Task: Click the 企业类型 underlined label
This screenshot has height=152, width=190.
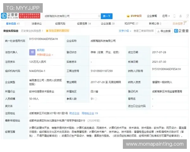Action: tap(10, 82)
